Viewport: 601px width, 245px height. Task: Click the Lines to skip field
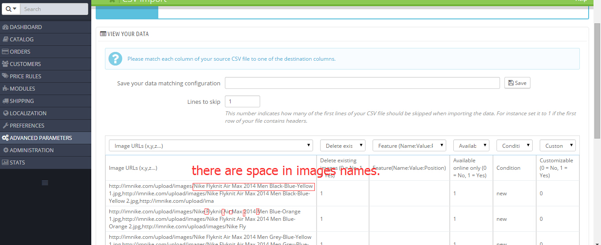tap(243, 102)
